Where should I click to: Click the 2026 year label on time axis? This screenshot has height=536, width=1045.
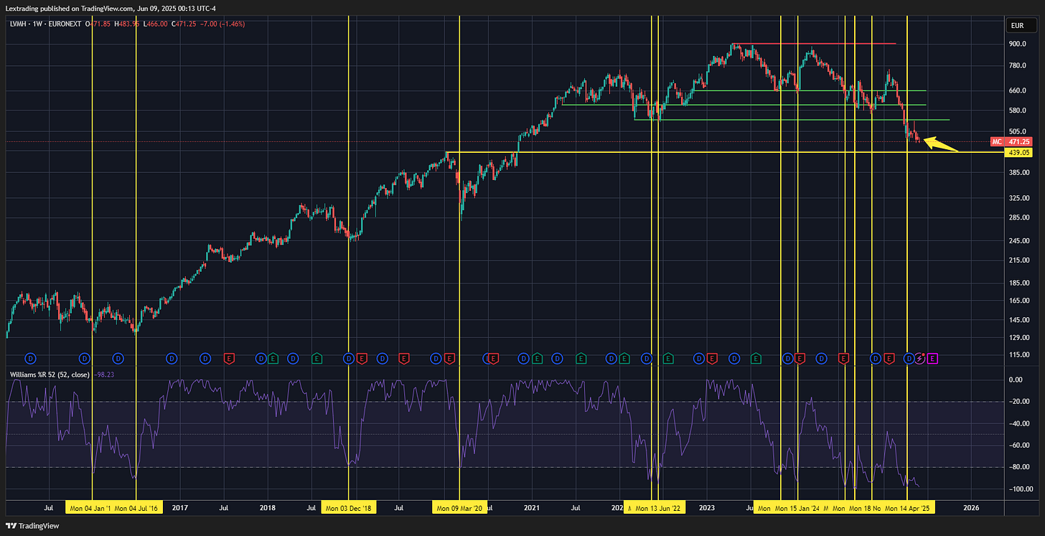[970, 507]
